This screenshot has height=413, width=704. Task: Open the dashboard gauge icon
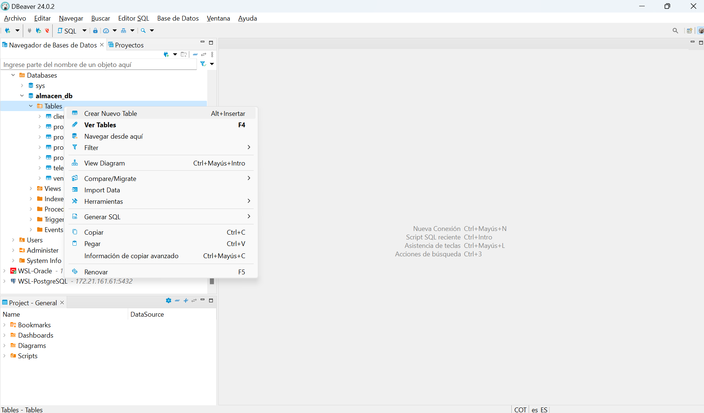pyautogui.click(x=106, y=31)
